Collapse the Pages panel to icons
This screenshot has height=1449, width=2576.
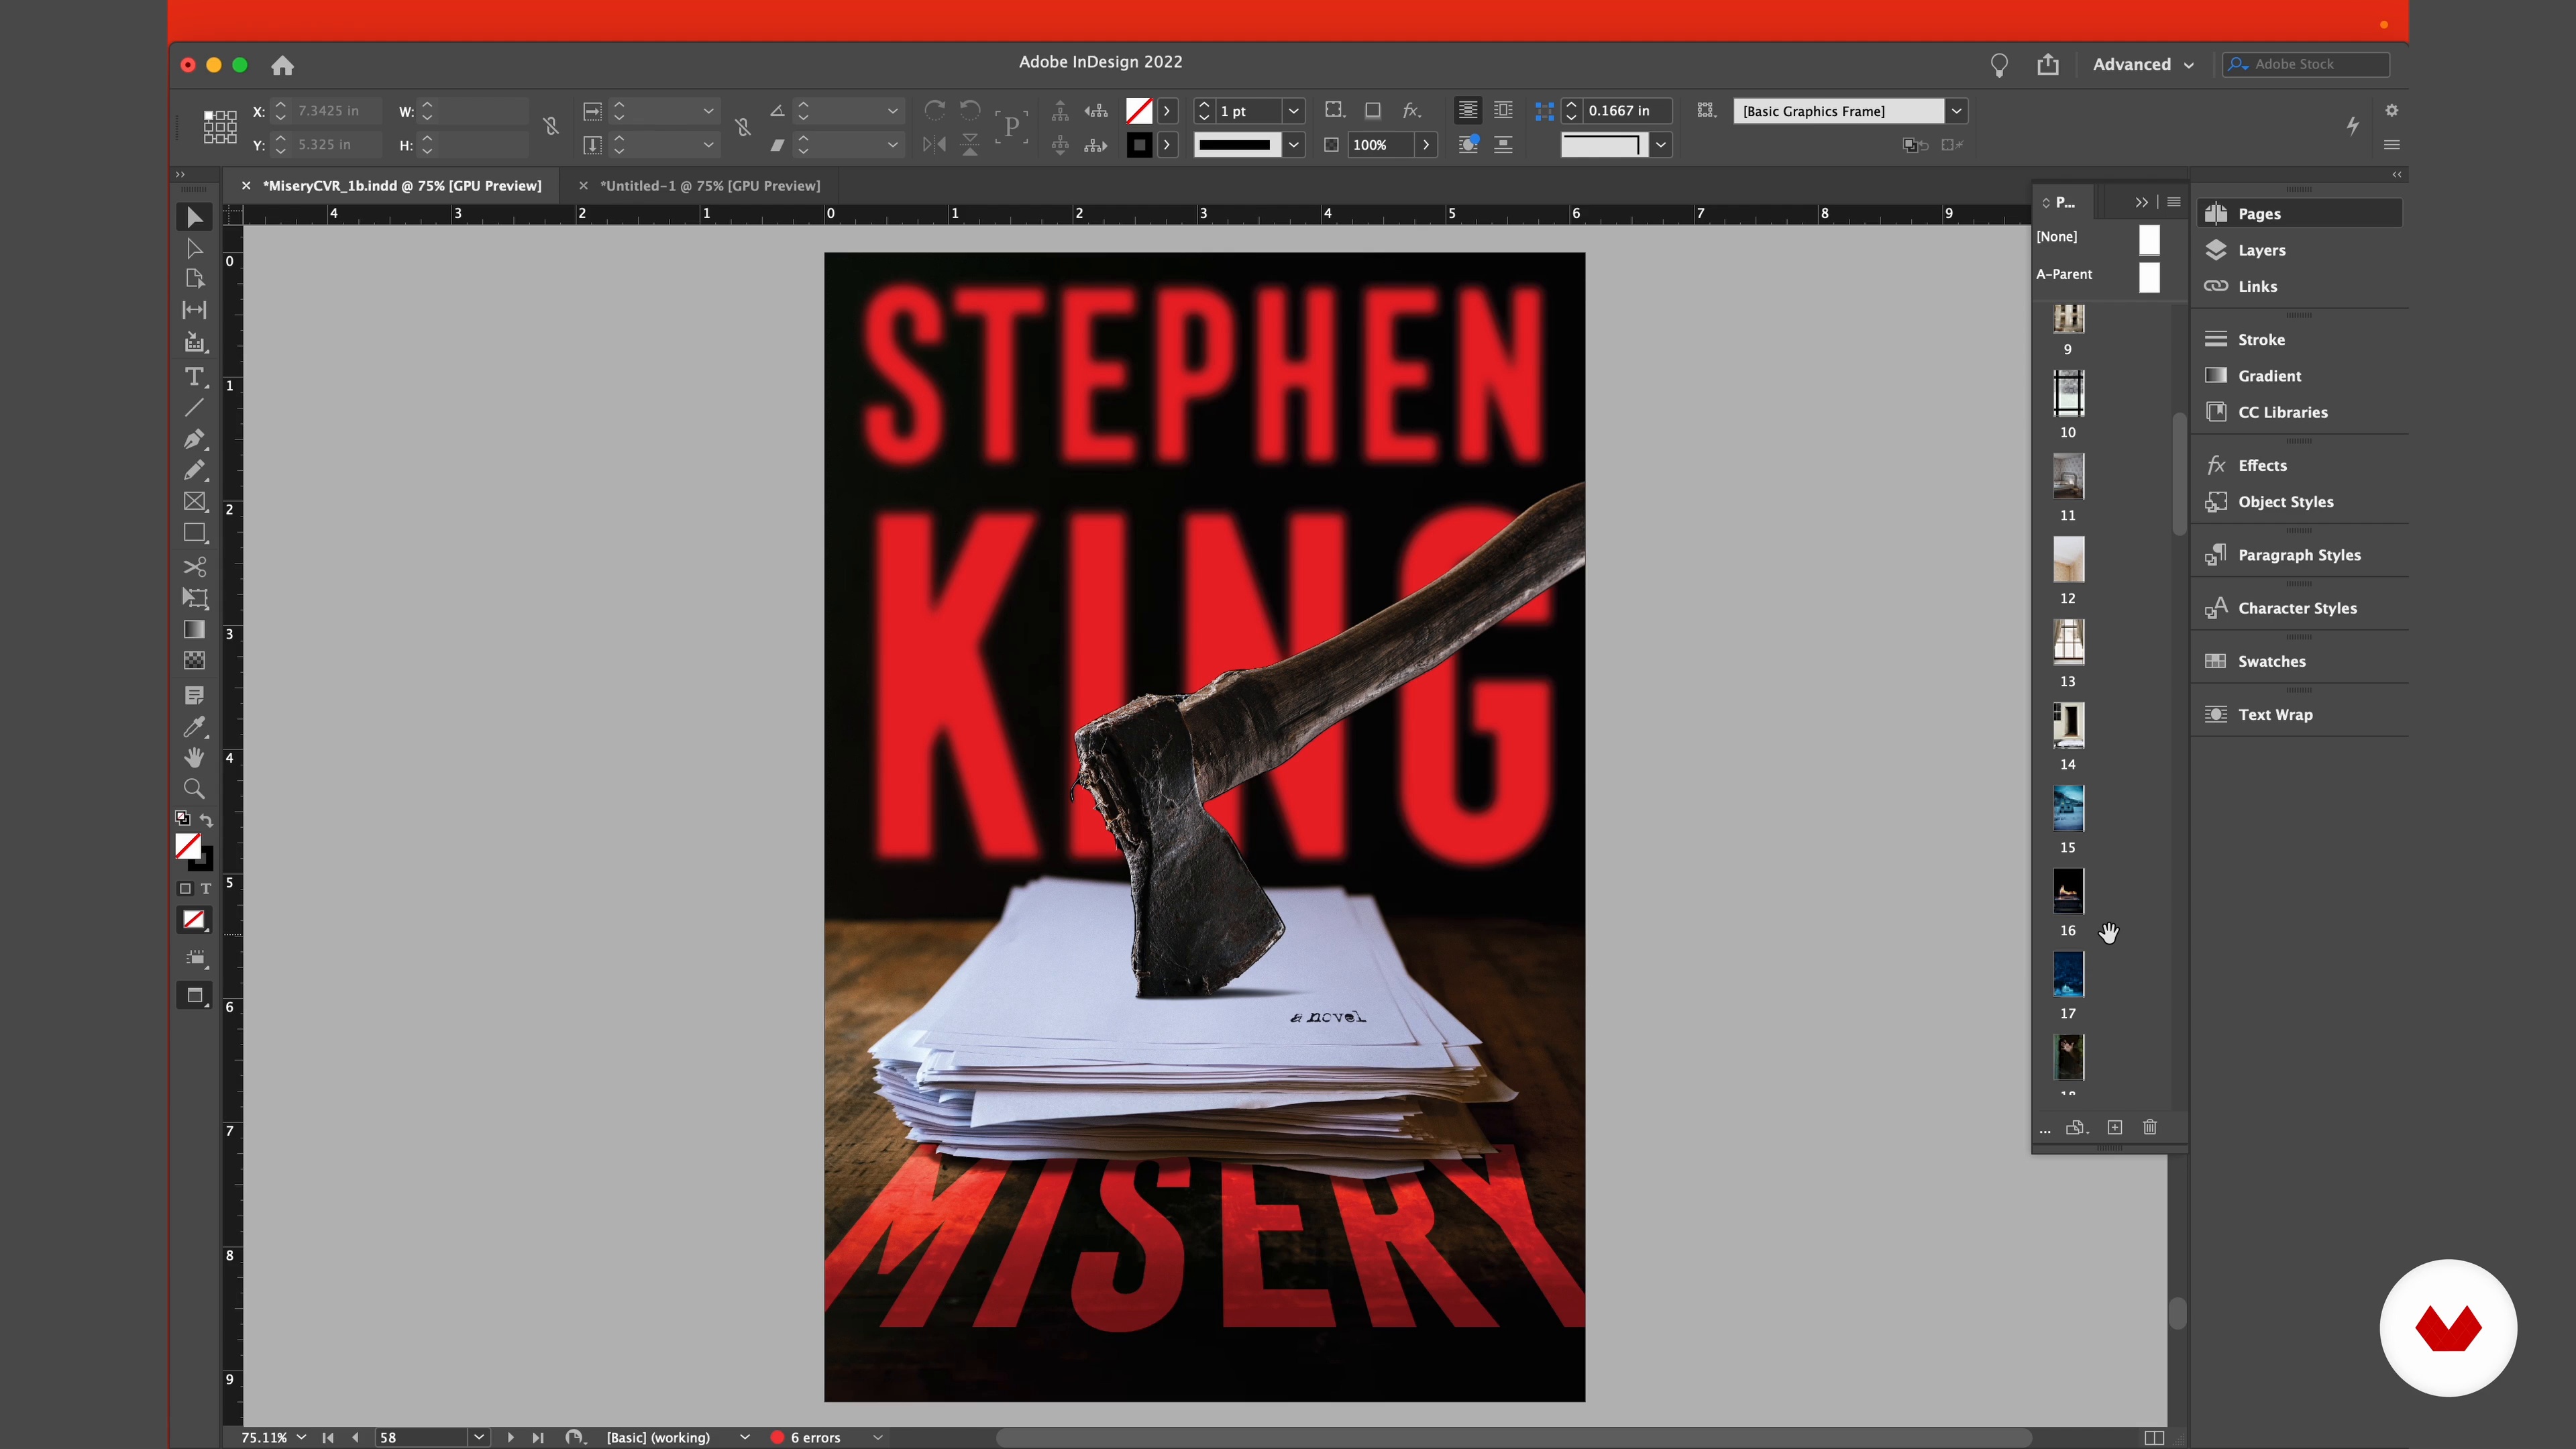click(2141, 202)
